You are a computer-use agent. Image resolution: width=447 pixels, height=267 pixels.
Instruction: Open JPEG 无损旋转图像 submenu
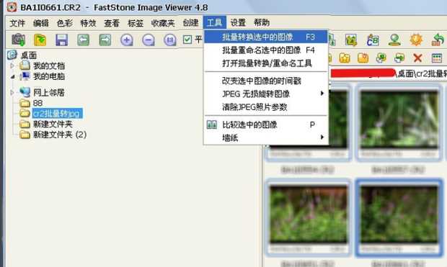pyautogui.click(x=266, y=94)
